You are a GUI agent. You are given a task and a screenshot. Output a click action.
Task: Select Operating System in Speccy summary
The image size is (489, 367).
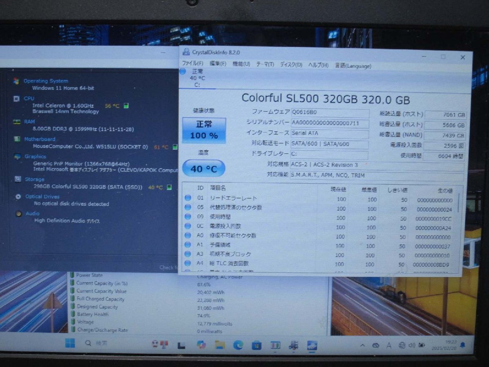point(46,81)
